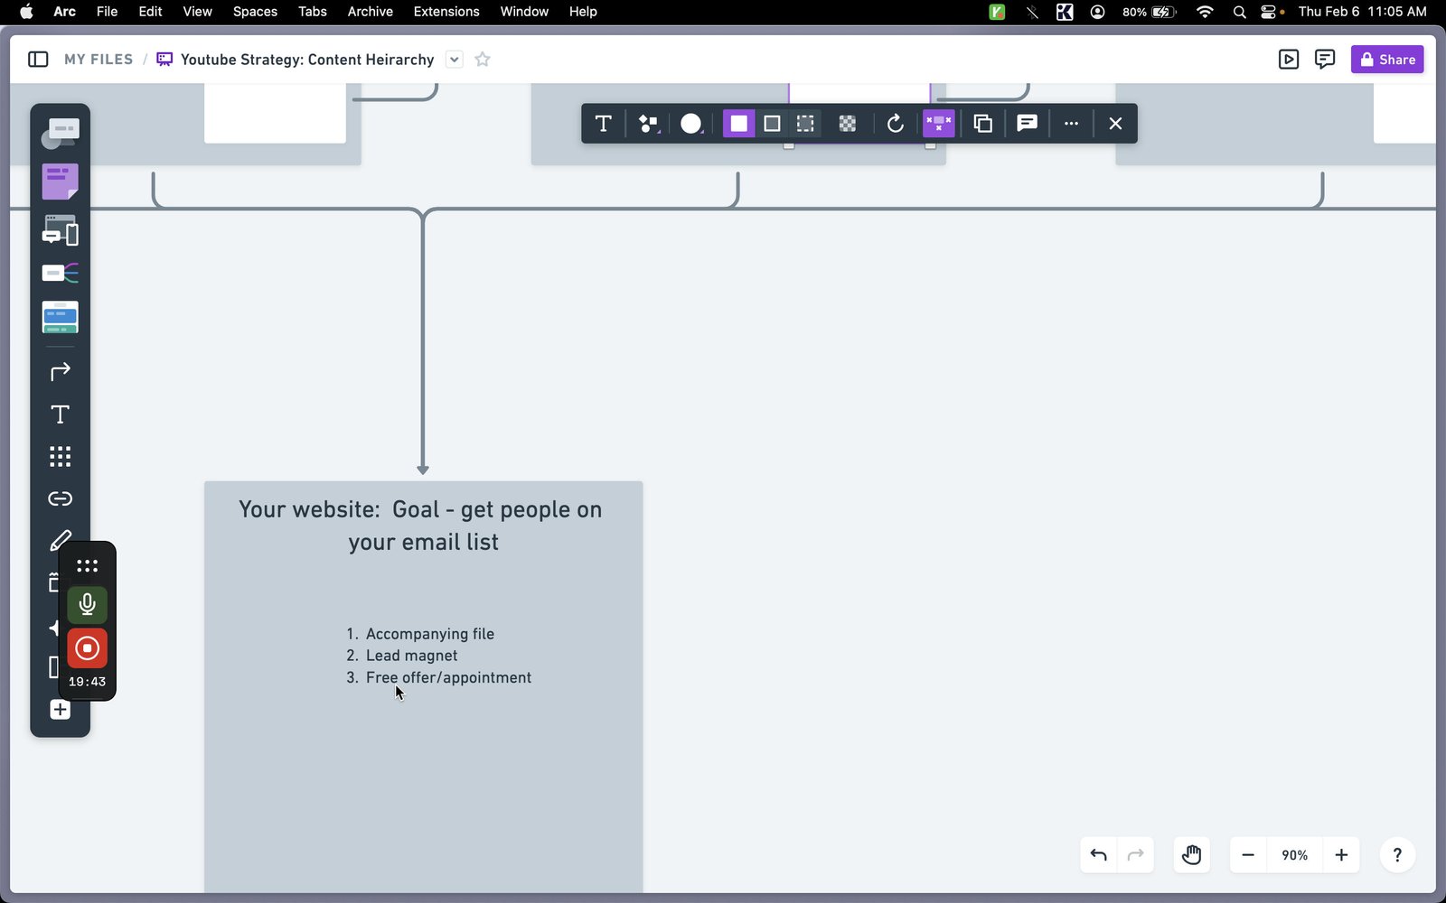
Task: Select the mind map tool
Action: (x=60, y=273)
